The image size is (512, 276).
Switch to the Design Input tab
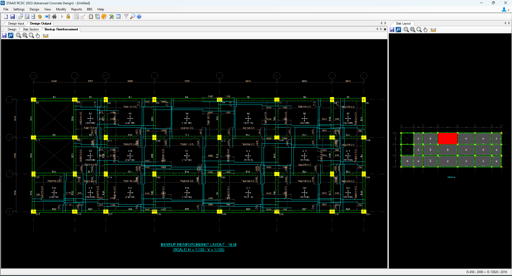click(16, 23)
